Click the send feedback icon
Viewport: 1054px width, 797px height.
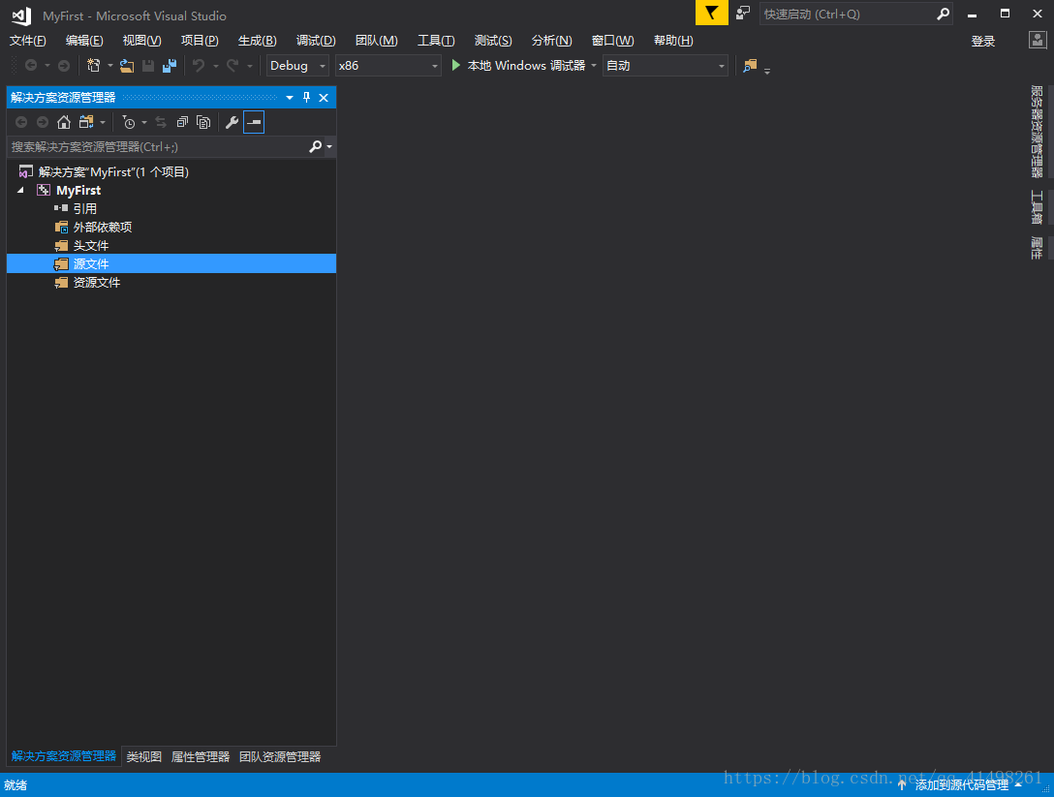[x=743, y=13]
